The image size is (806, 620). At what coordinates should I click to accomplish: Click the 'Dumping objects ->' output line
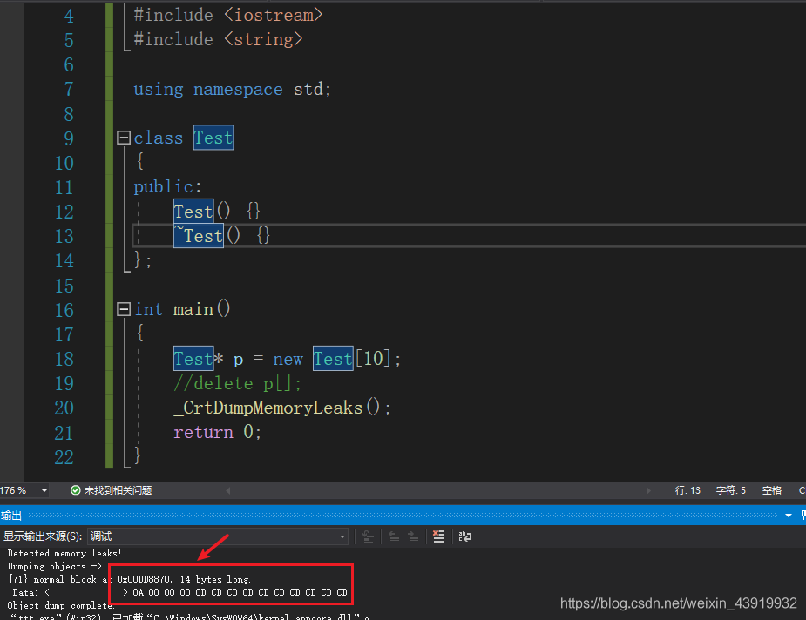(x=55, y=566)
